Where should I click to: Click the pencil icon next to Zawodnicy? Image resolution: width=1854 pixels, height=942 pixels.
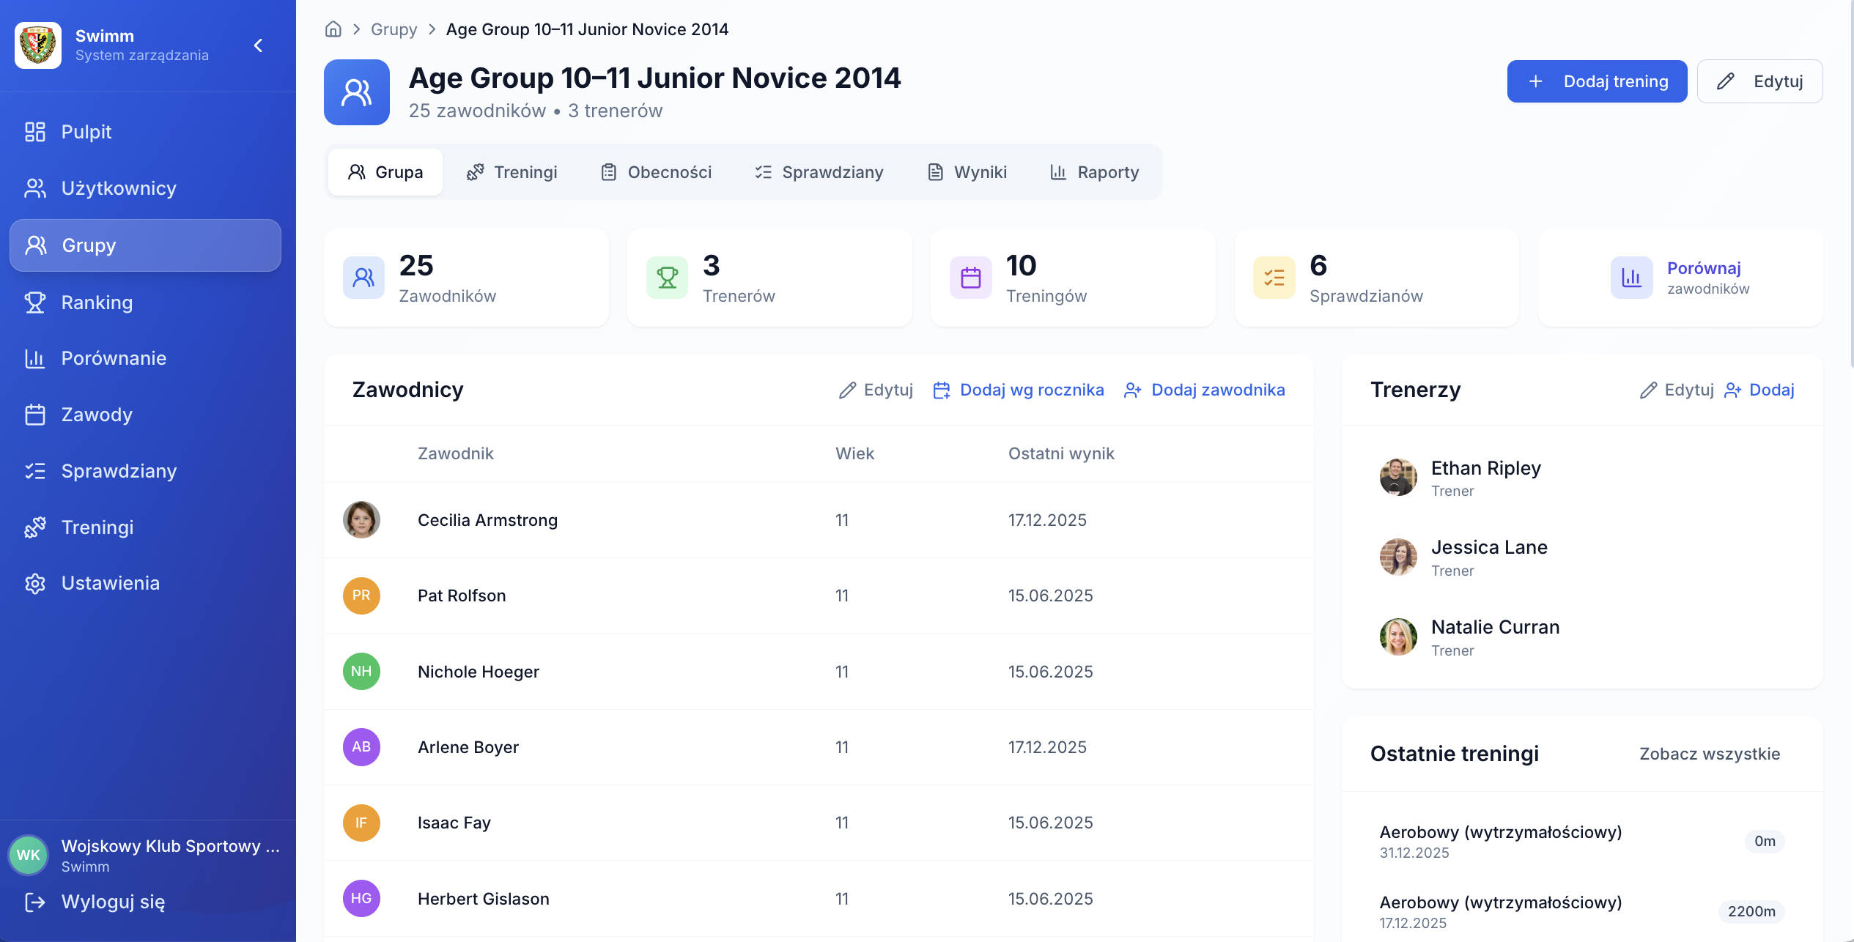848,390
